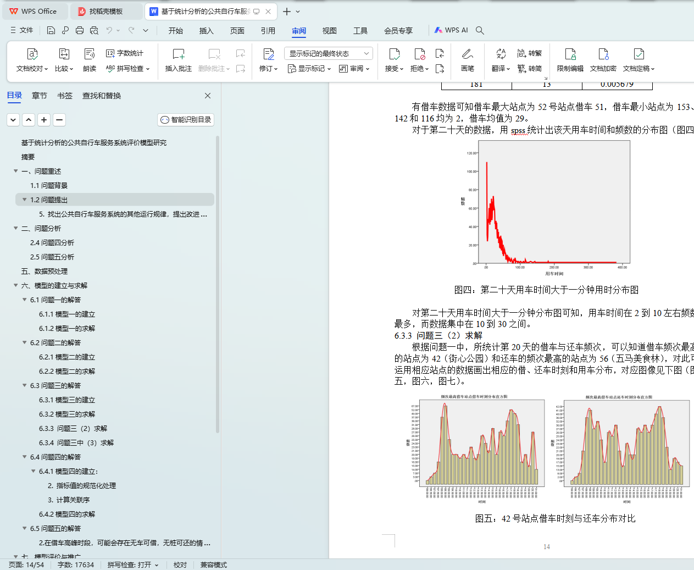694x570 pixels.
Task: Click the outline pane vertical scrollbar
Action: click(x=218, y=283)
